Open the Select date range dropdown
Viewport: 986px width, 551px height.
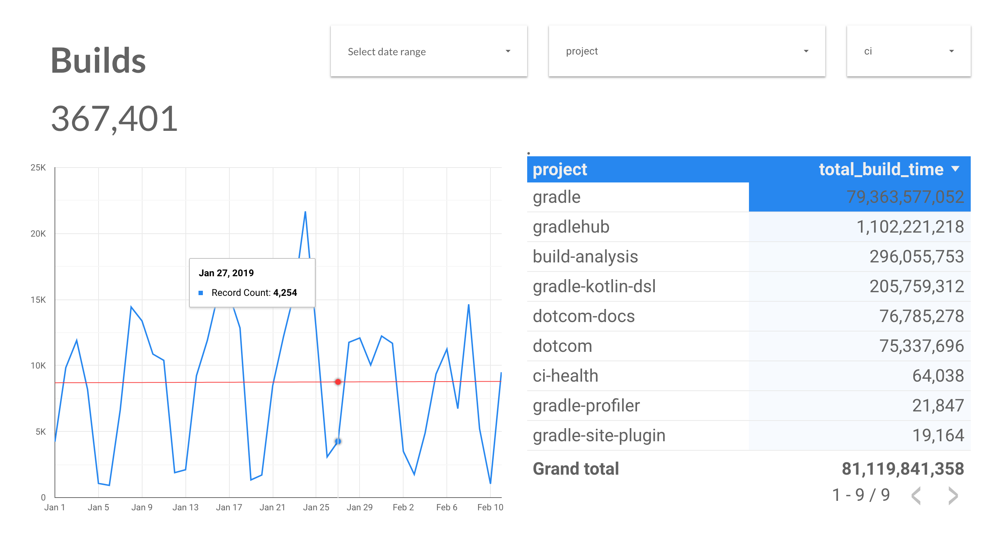(429, 51)
